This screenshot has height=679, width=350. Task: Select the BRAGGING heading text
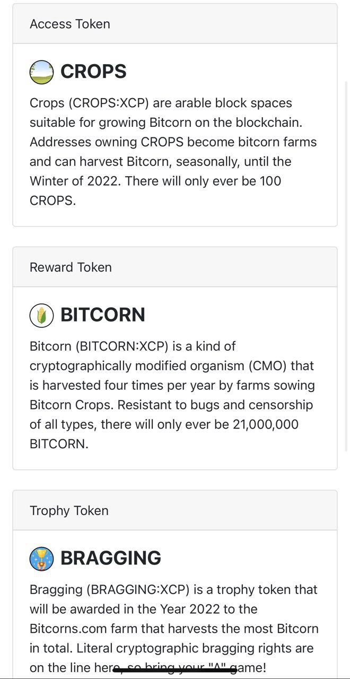(x=111, y=559)
